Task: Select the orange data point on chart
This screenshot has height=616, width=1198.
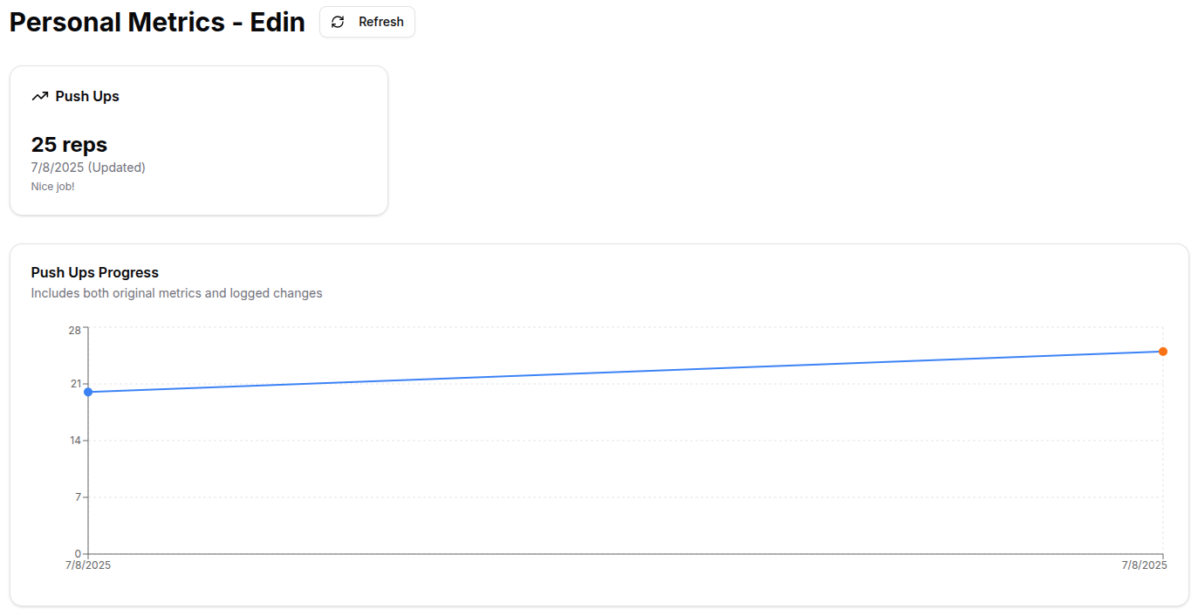Action: (x=1163, y=352)
